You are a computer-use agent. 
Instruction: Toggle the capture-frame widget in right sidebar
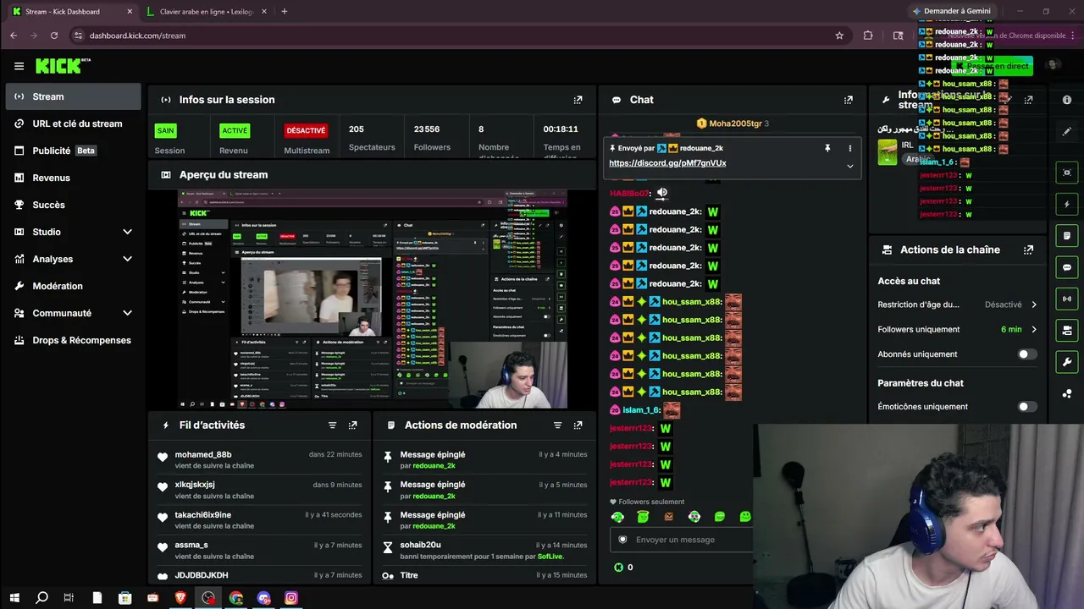coord(1067,173)
